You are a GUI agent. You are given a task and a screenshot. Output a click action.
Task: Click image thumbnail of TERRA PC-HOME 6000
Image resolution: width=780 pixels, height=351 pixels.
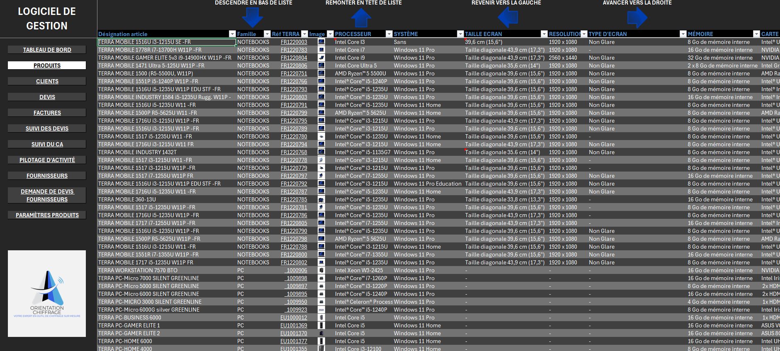point(321,341)
